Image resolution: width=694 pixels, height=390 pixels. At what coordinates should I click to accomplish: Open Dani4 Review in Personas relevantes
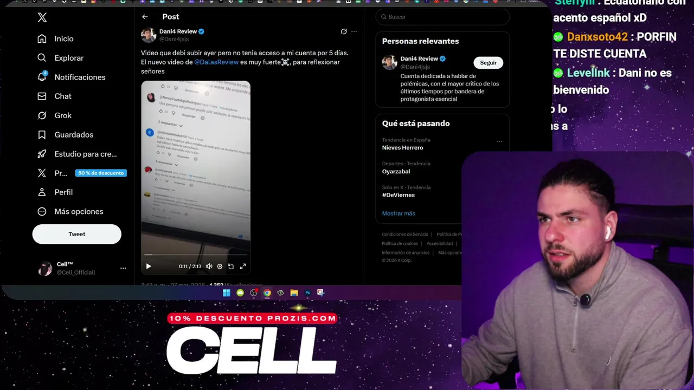click(419, 58)
